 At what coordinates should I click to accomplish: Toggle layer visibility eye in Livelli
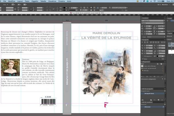tap(168, 21)
